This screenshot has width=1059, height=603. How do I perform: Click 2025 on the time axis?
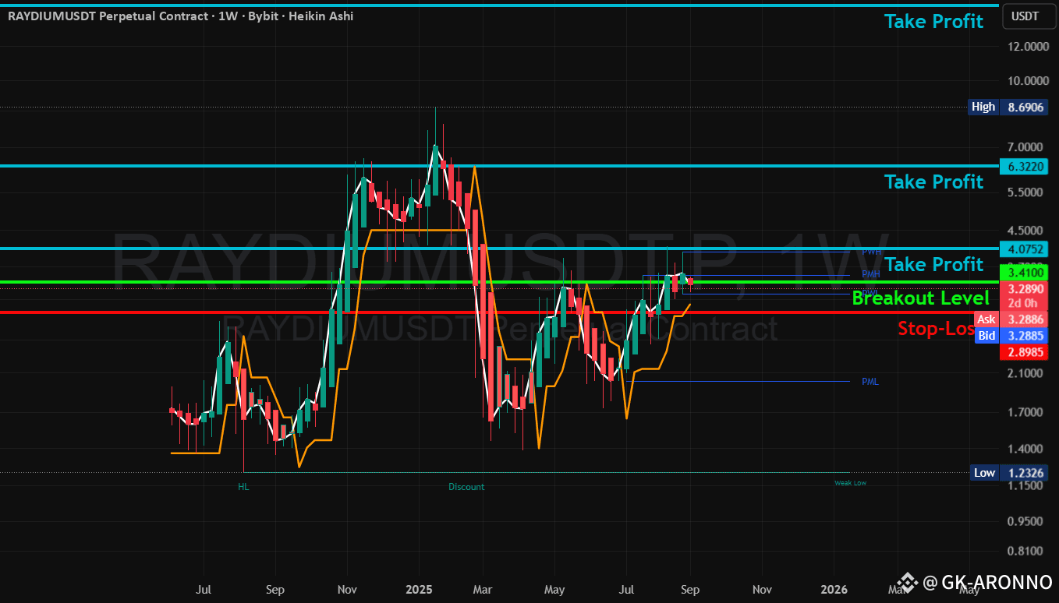(x=418, y=591)
